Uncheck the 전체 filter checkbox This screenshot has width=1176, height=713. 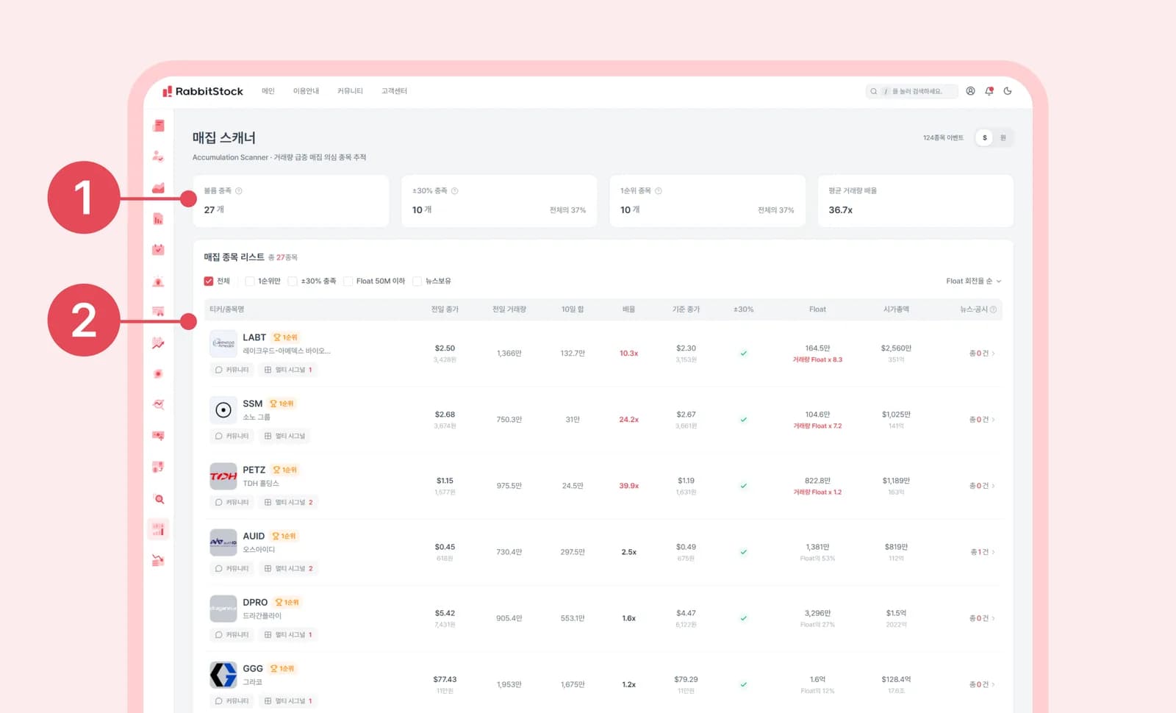click(209, 281)
